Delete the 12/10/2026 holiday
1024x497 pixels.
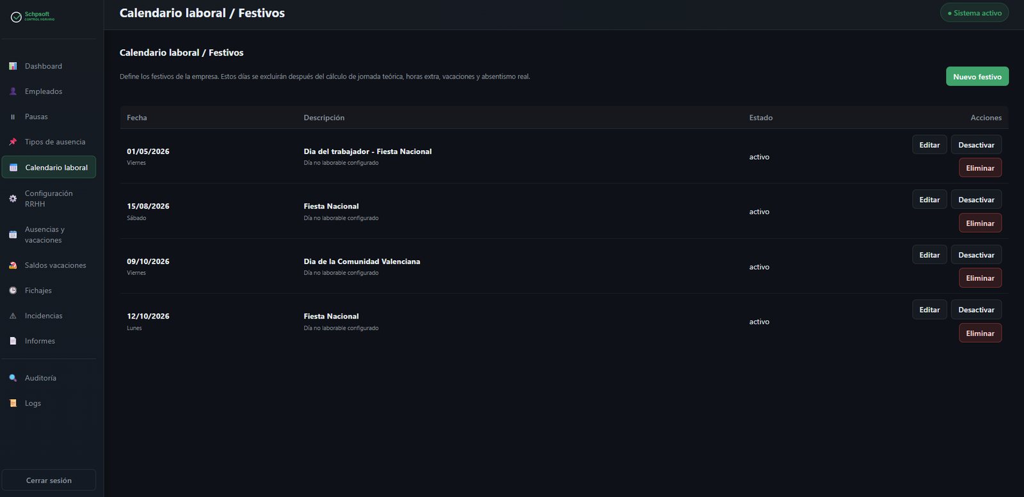click(980, 333)
